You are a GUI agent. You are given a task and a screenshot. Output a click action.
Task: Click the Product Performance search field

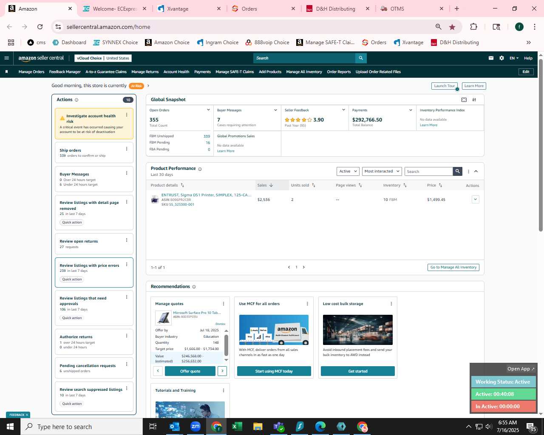pos(429,171)
